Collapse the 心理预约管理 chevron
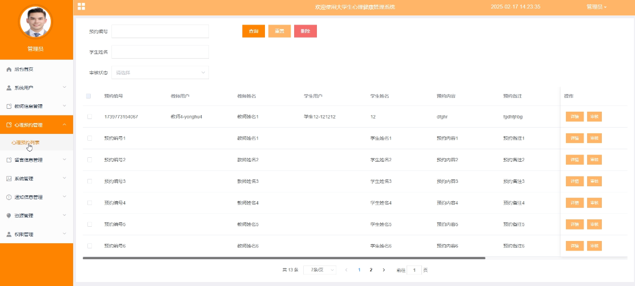Viewport: 635px width, 286px height. point(65,124)
